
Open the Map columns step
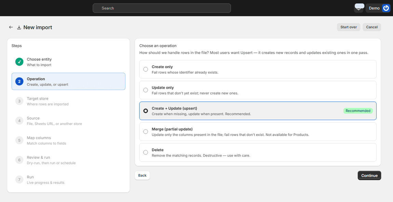point(68,140)
